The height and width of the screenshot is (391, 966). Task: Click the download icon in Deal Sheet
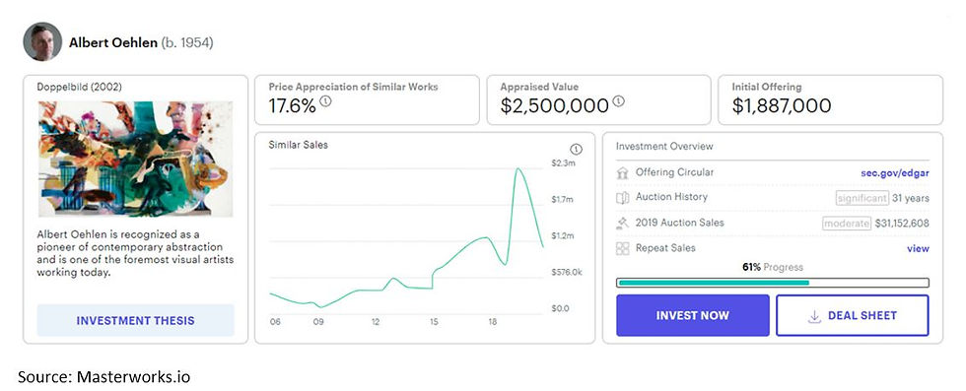tap(814, 316)
